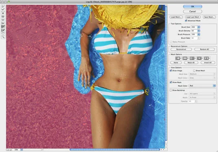Open Intersect with Selection mask option
This screenshot has width=218, height=152.
click(x=200, y=58)
